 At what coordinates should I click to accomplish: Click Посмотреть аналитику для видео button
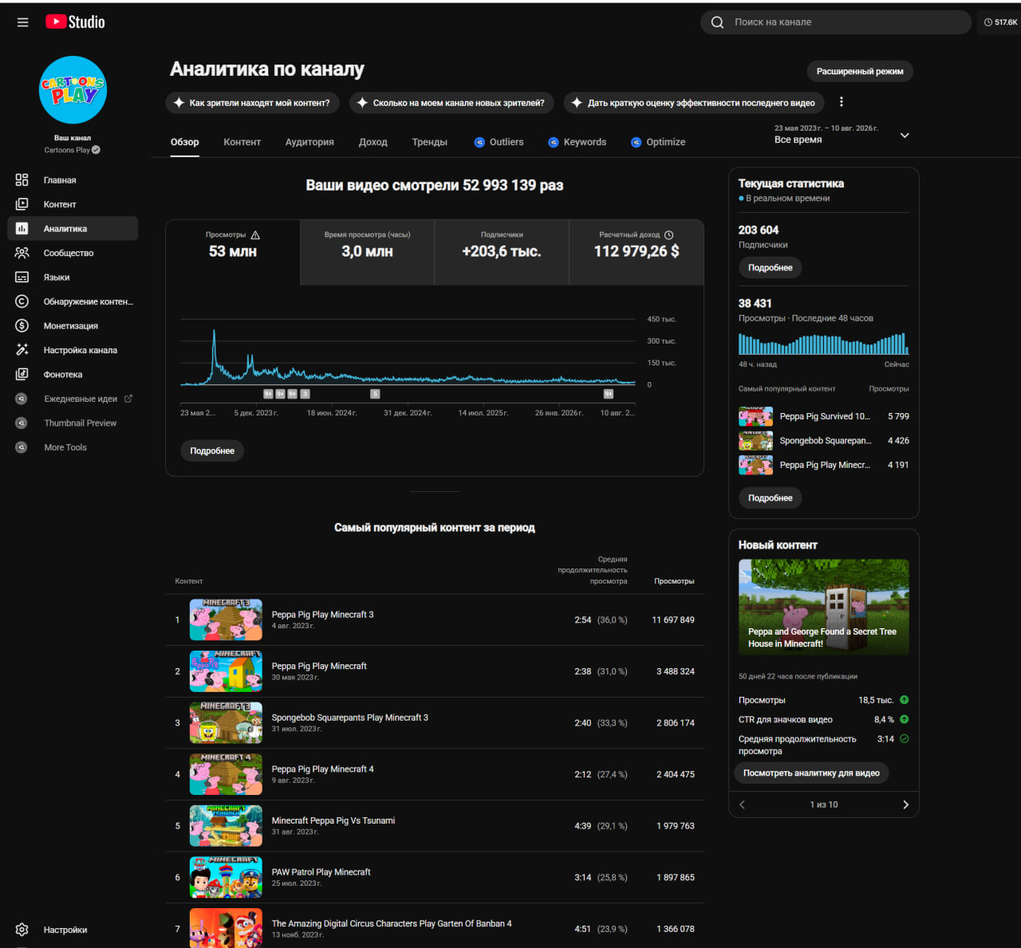tap(811, 773)
